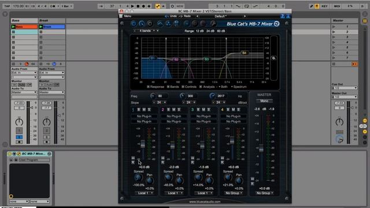Bypass band 3 with its B button
The image size is (370, 208).
[x=198, y=109]
